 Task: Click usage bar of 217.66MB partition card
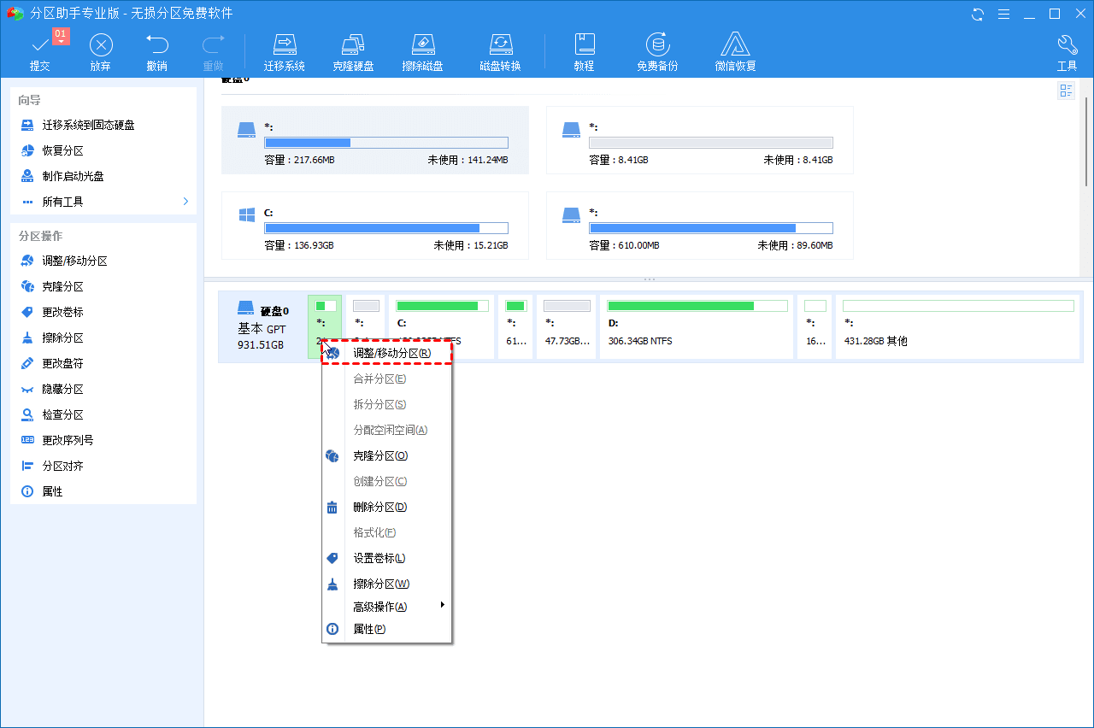coord(386,143)
